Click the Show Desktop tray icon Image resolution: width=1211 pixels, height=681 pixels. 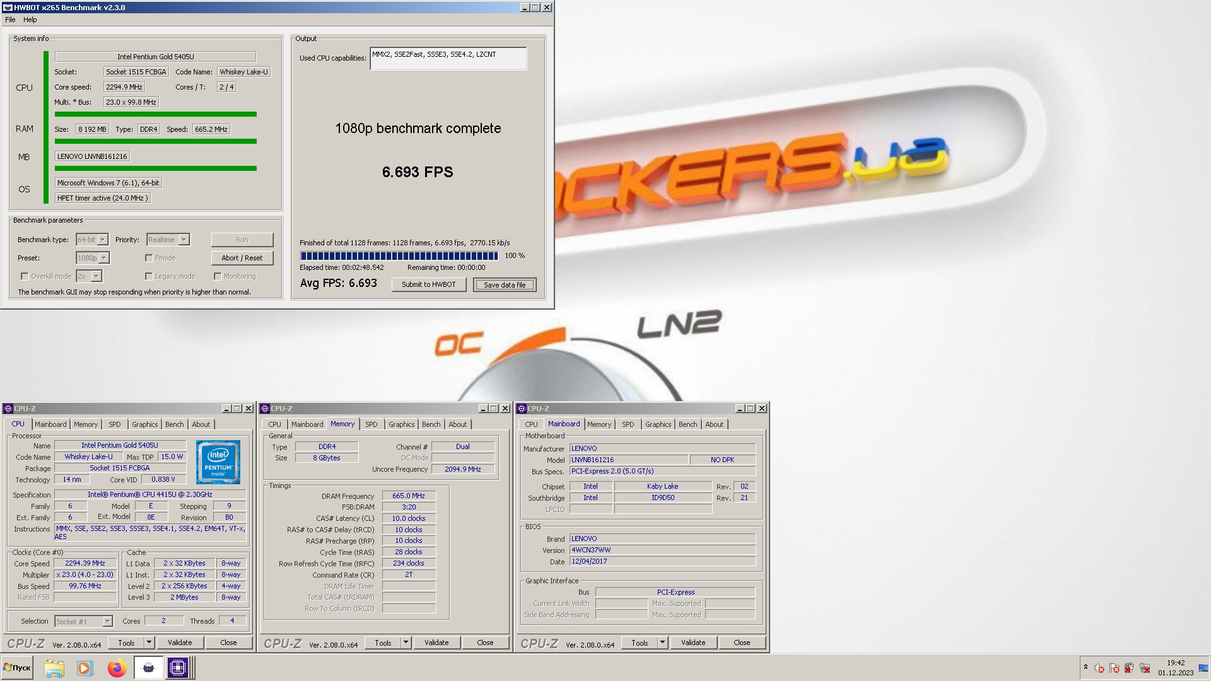click(x=1203, y=668)
